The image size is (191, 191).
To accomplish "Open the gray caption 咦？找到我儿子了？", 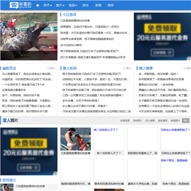I will click(109, 153).
